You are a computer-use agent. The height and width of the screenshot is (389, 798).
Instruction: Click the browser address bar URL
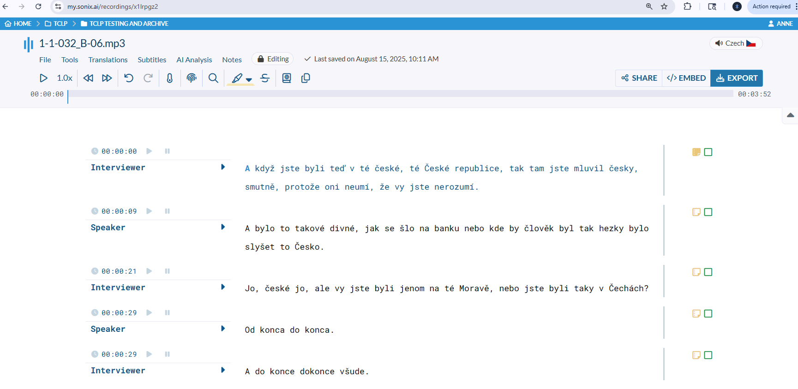pos(113,6)
